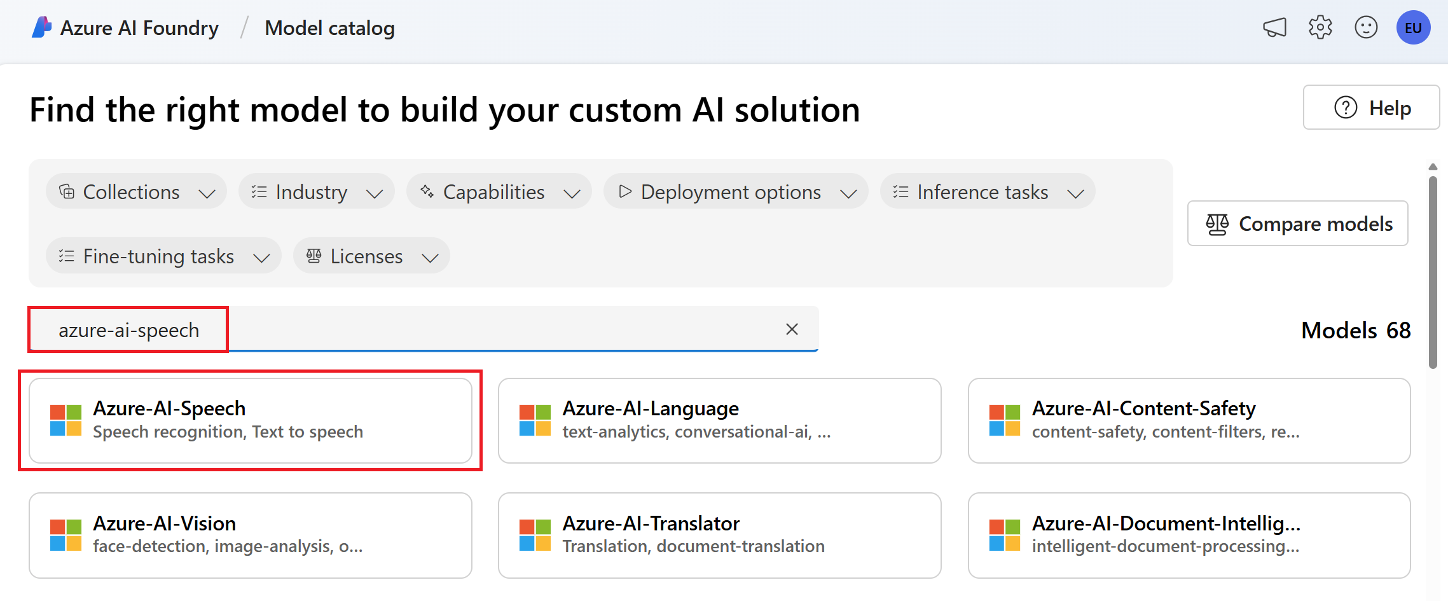
Task: Open the EU account avatar
Action: pos(1413,27)
